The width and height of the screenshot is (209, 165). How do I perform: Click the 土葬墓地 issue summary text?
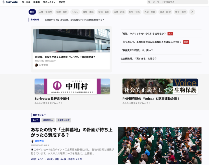point(72,151)
